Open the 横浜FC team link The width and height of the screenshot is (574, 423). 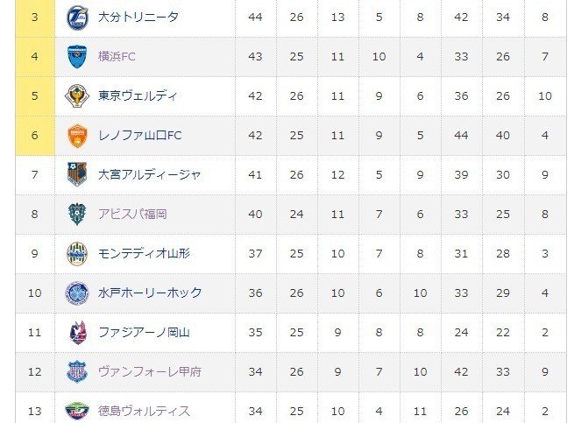pyautogui.click(x=117, y=57)
